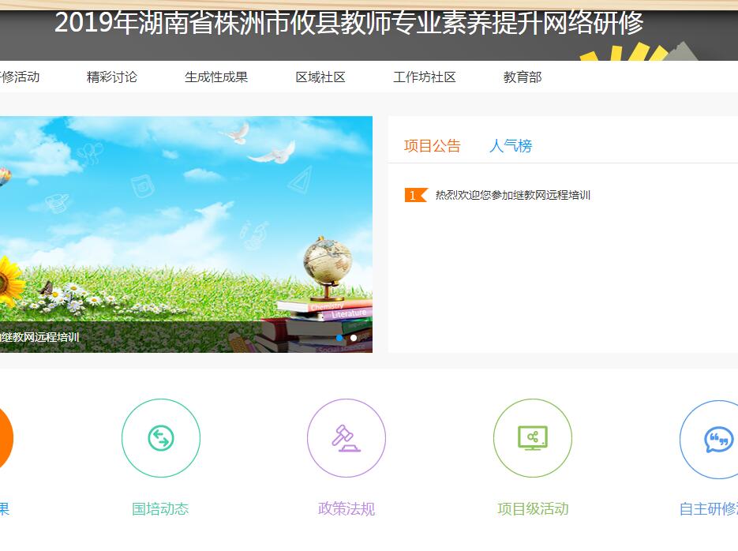Open the 热烈欢迎您参加继教网远程培训 announcement

point(513,195)
